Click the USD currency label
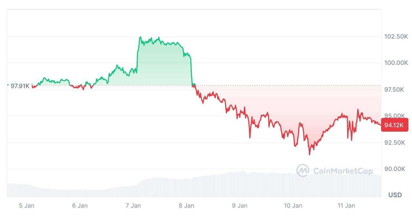 pyautogui.click(x=395, y=195)
